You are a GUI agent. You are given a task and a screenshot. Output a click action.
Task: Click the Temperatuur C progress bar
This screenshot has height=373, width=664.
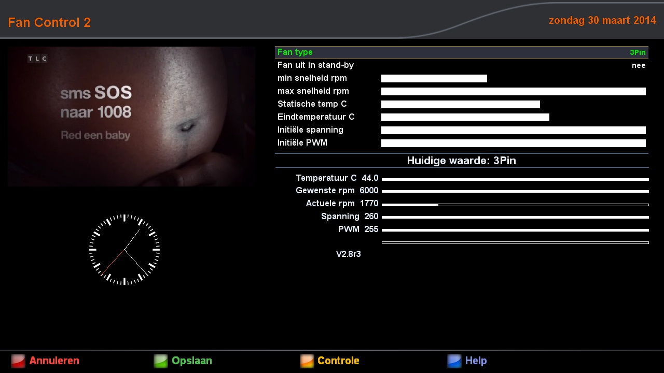pos(515,179)
